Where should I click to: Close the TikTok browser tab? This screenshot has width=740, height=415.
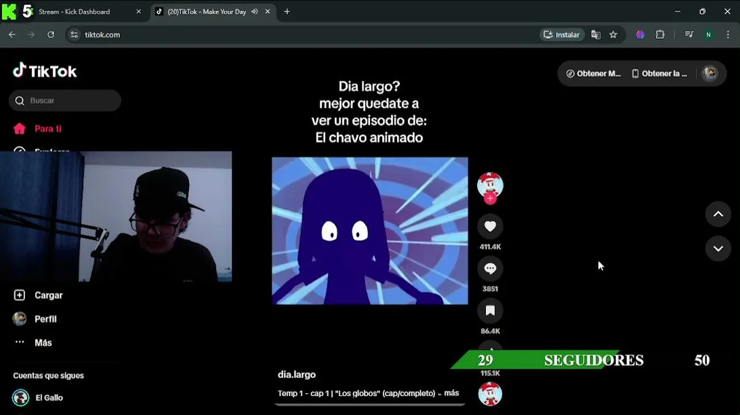click(x=267, y=12)
